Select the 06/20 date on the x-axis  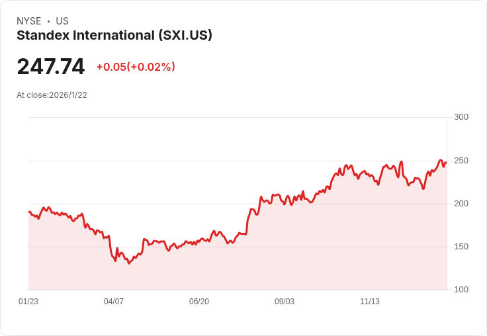point(199,302)
